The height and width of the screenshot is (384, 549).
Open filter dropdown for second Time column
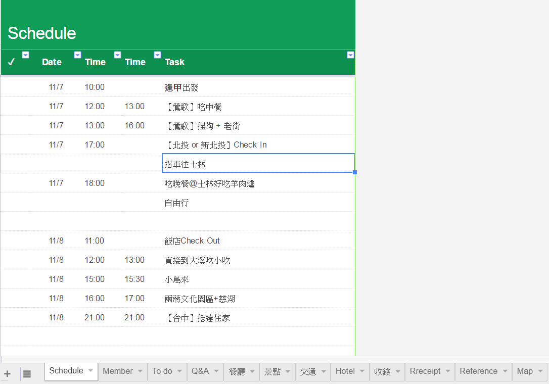(158, 55)
